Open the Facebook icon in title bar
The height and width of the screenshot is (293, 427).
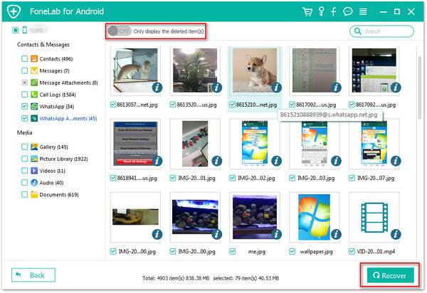[333, 11]
